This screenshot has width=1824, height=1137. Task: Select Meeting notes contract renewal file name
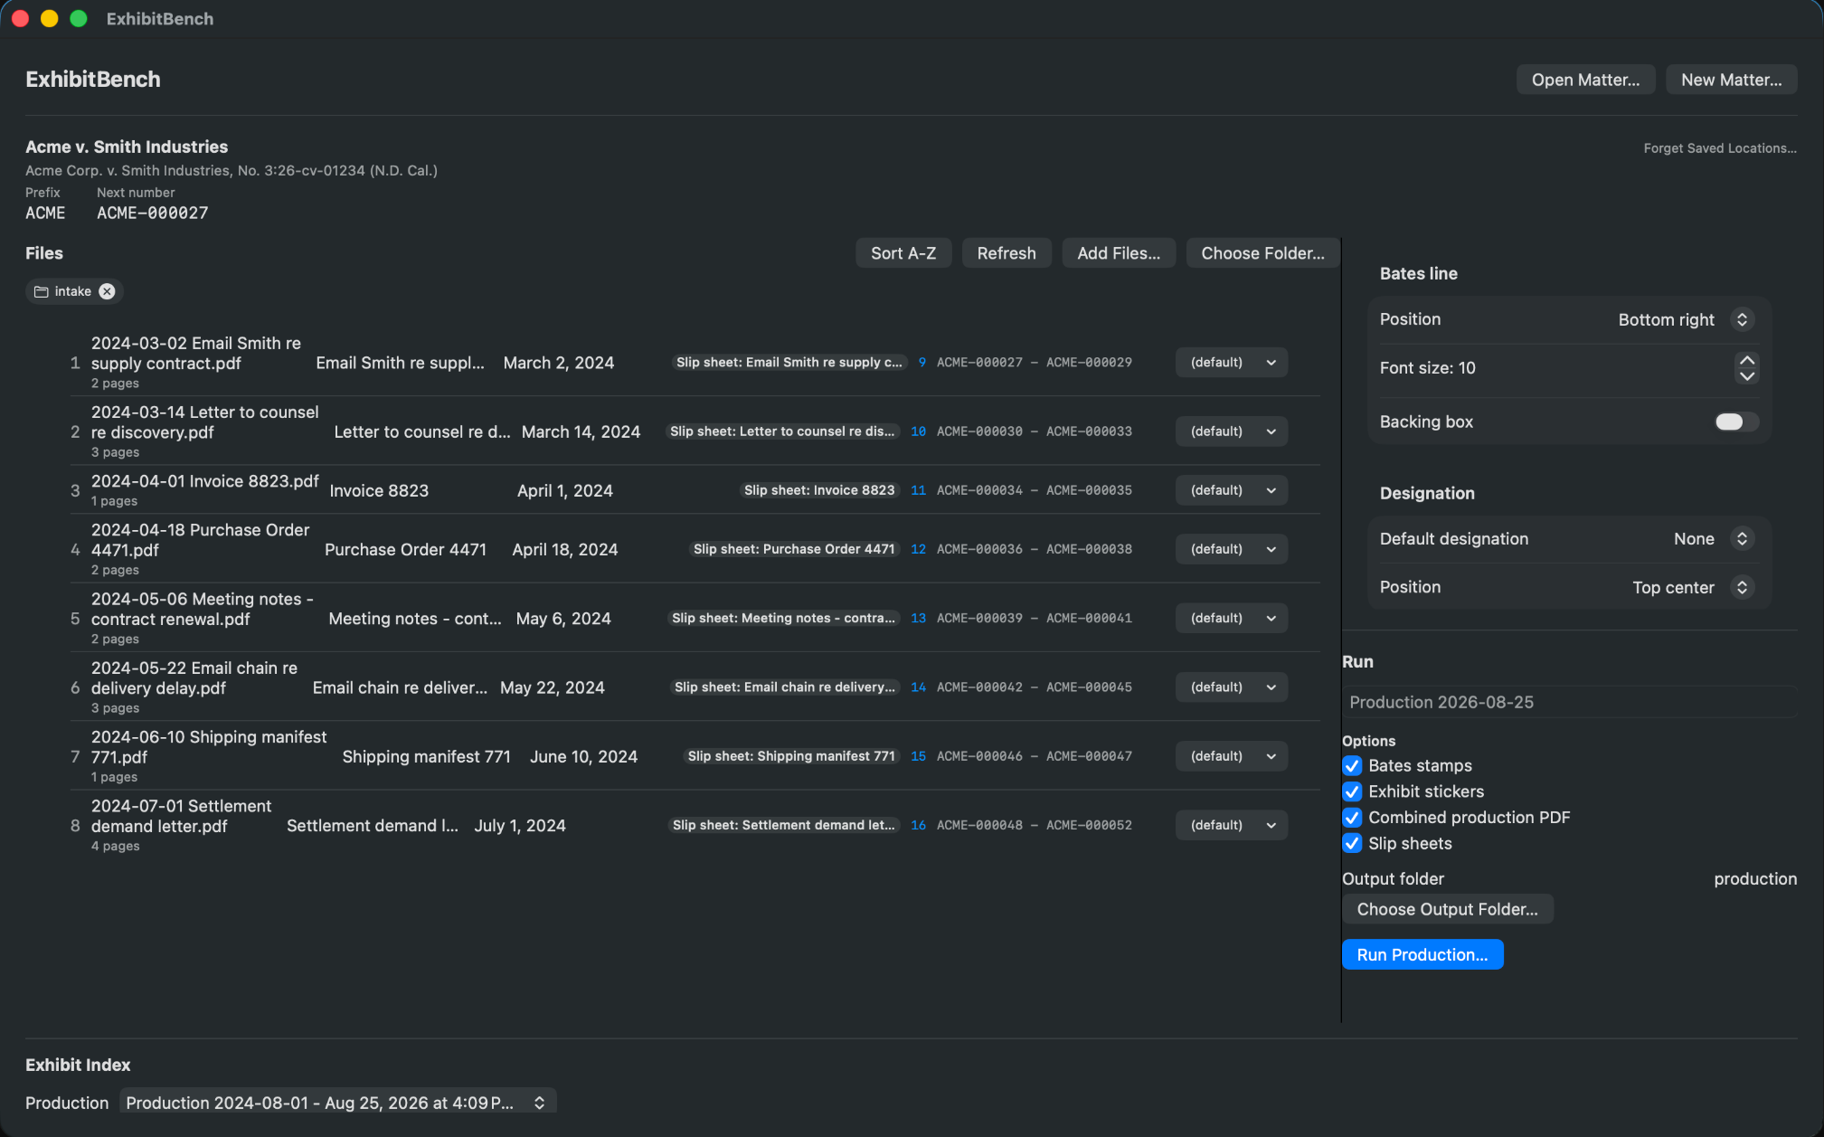coord(202,609)
